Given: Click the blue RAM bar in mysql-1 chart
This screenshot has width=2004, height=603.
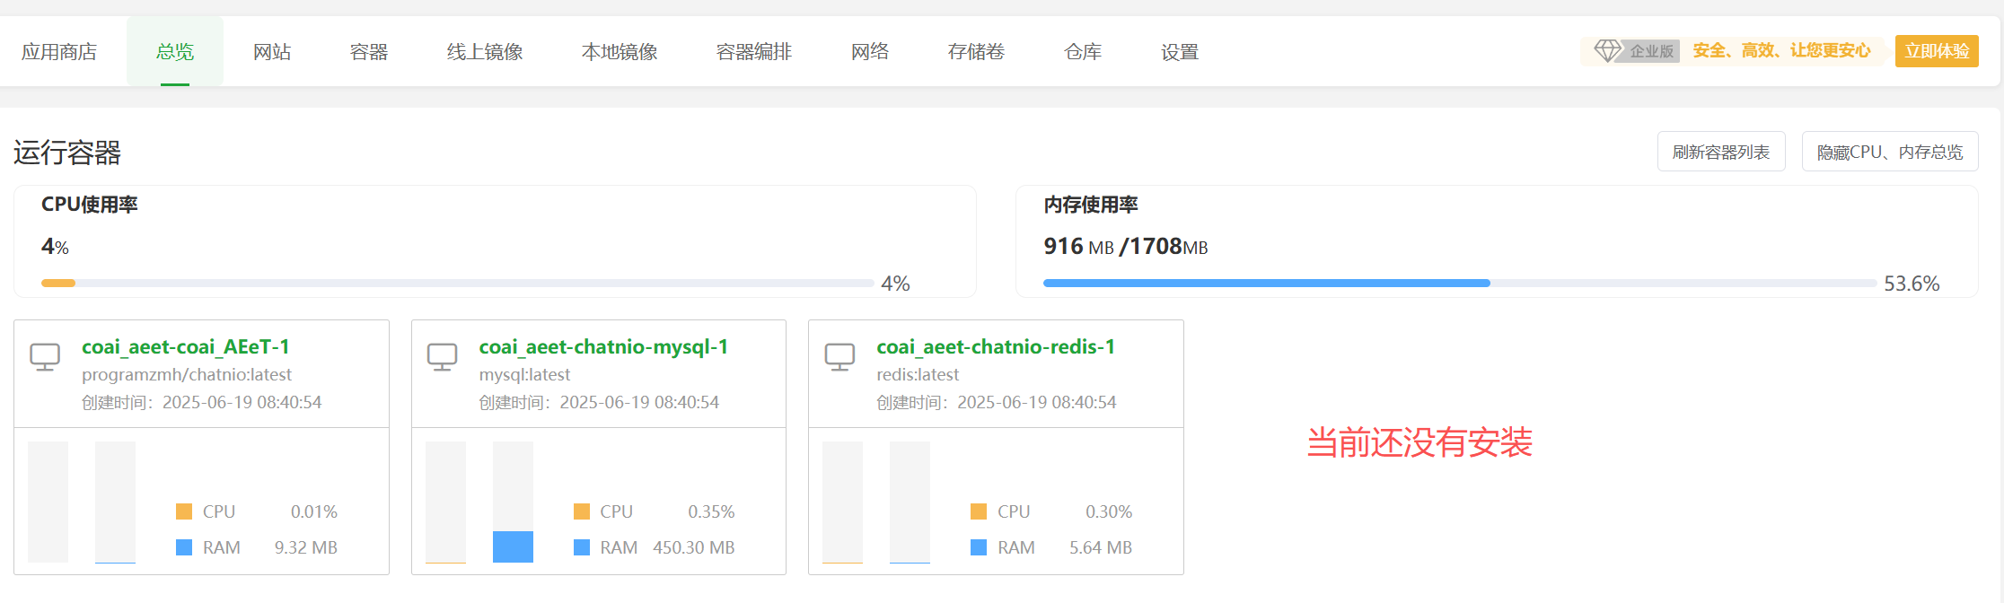Looking at the screenshot, I should click(x=513, y=546).
